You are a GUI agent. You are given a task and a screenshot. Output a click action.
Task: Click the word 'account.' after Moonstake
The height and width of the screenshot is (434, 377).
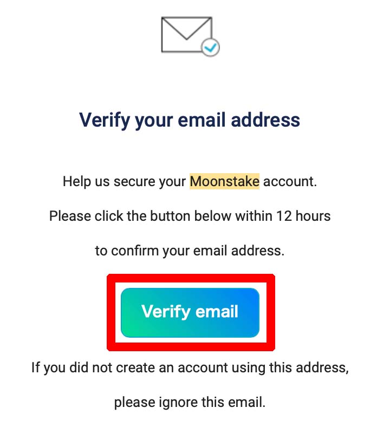point(290,182)
